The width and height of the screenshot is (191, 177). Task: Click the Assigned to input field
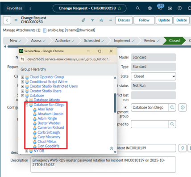click(x=149, y=124)
